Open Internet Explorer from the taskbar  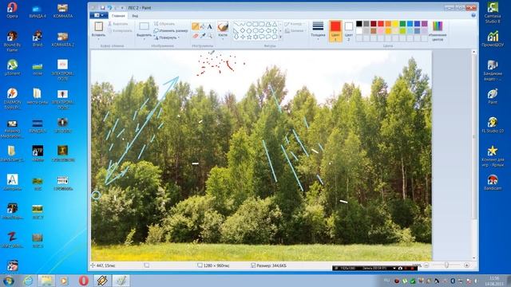29,281
